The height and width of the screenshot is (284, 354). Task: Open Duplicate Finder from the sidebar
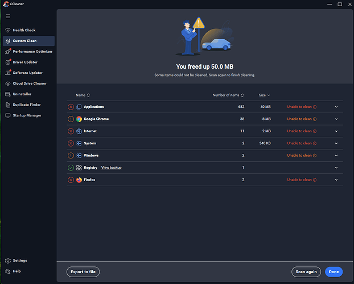tap(28, 105)
